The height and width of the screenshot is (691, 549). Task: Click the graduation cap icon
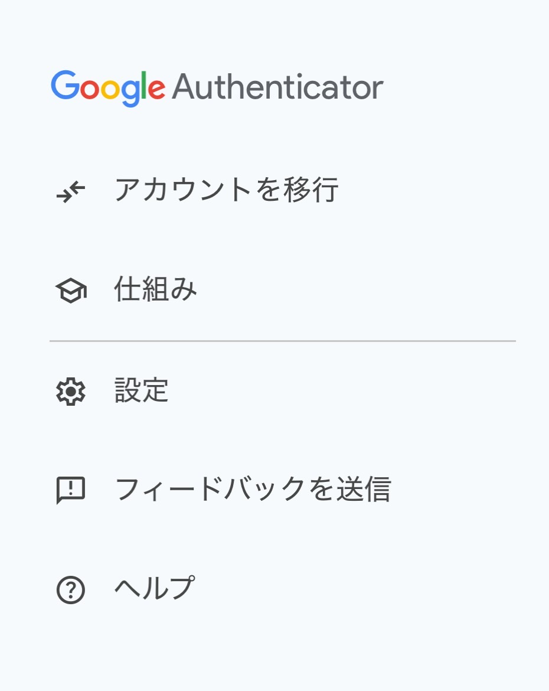click(71, 291)
